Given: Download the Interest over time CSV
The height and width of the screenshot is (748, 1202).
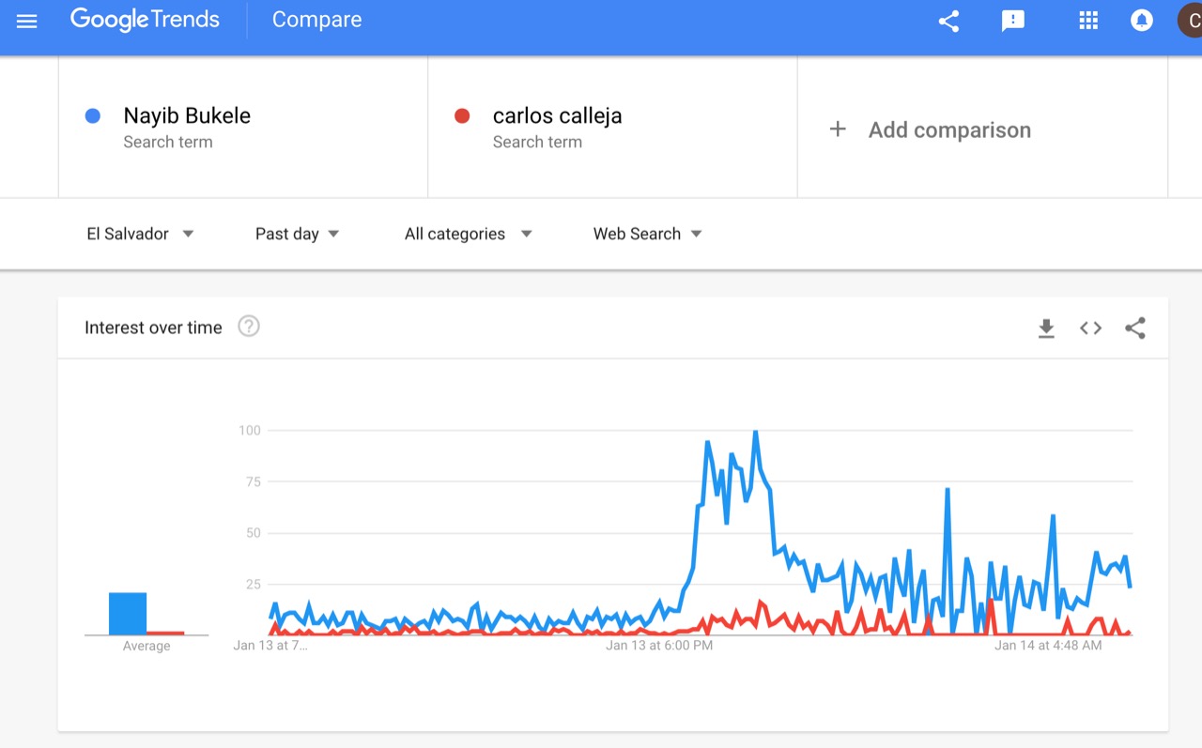Looking at the screenshot, I should pos(1046,328).
